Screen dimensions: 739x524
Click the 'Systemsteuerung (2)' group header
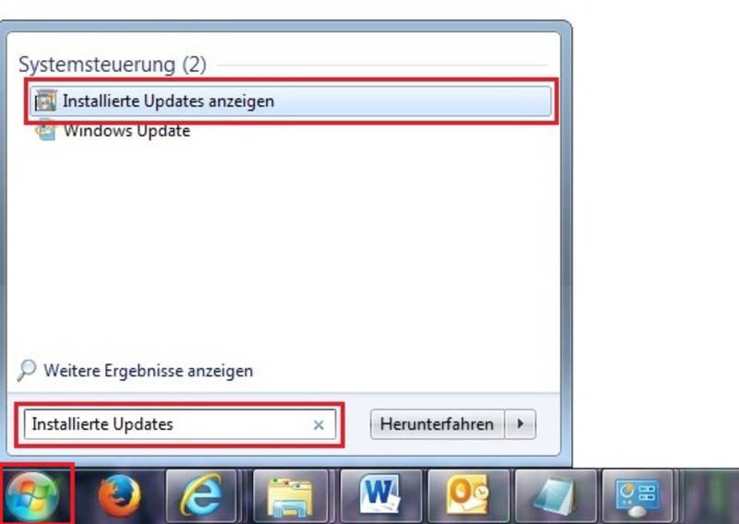tap(112, 65)
